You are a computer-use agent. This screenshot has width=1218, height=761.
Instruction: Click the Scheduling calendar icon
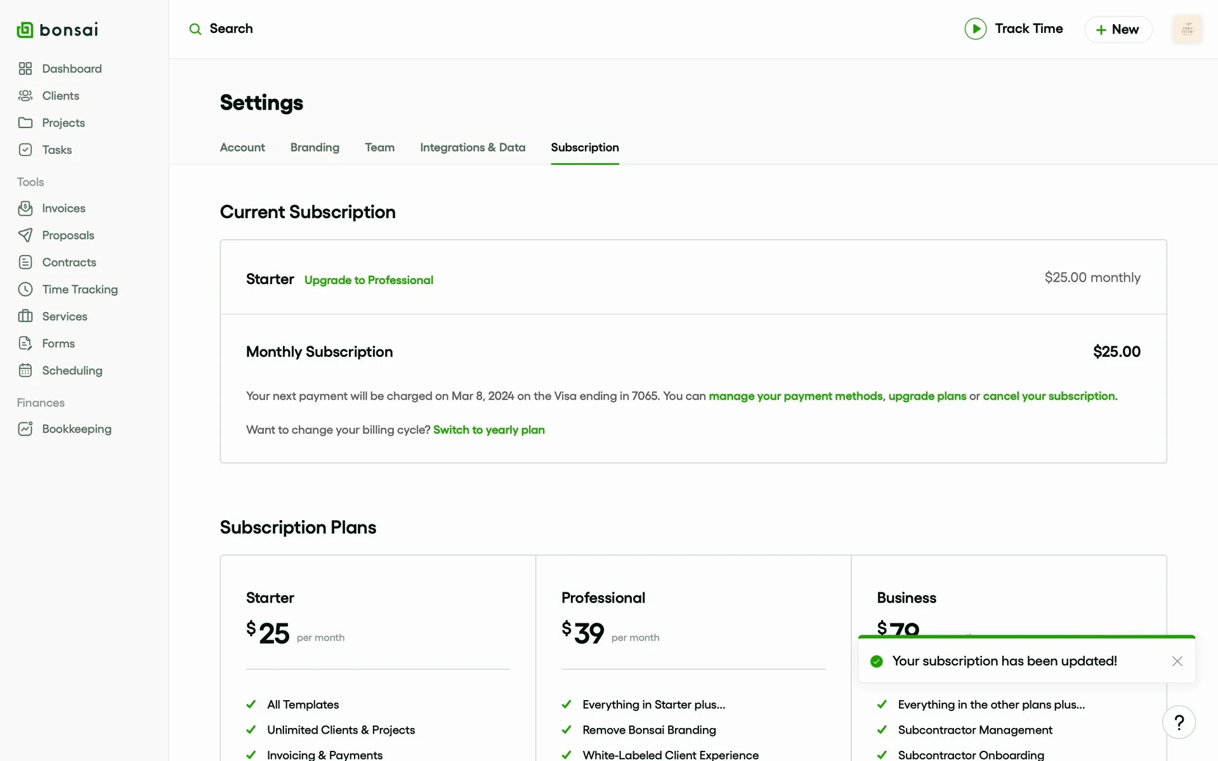tap(25, 370)
